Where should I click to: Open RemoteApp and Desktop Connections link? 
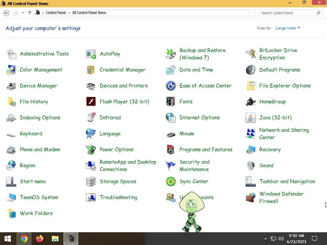[128, 166]
